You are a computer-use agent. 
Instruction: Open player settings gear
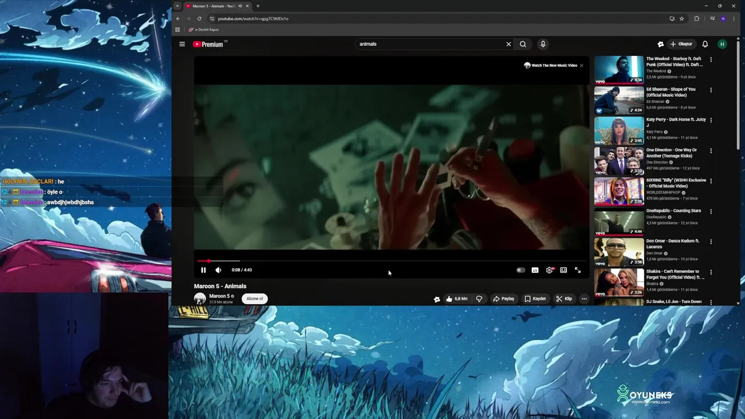click(x=549, y=270)
